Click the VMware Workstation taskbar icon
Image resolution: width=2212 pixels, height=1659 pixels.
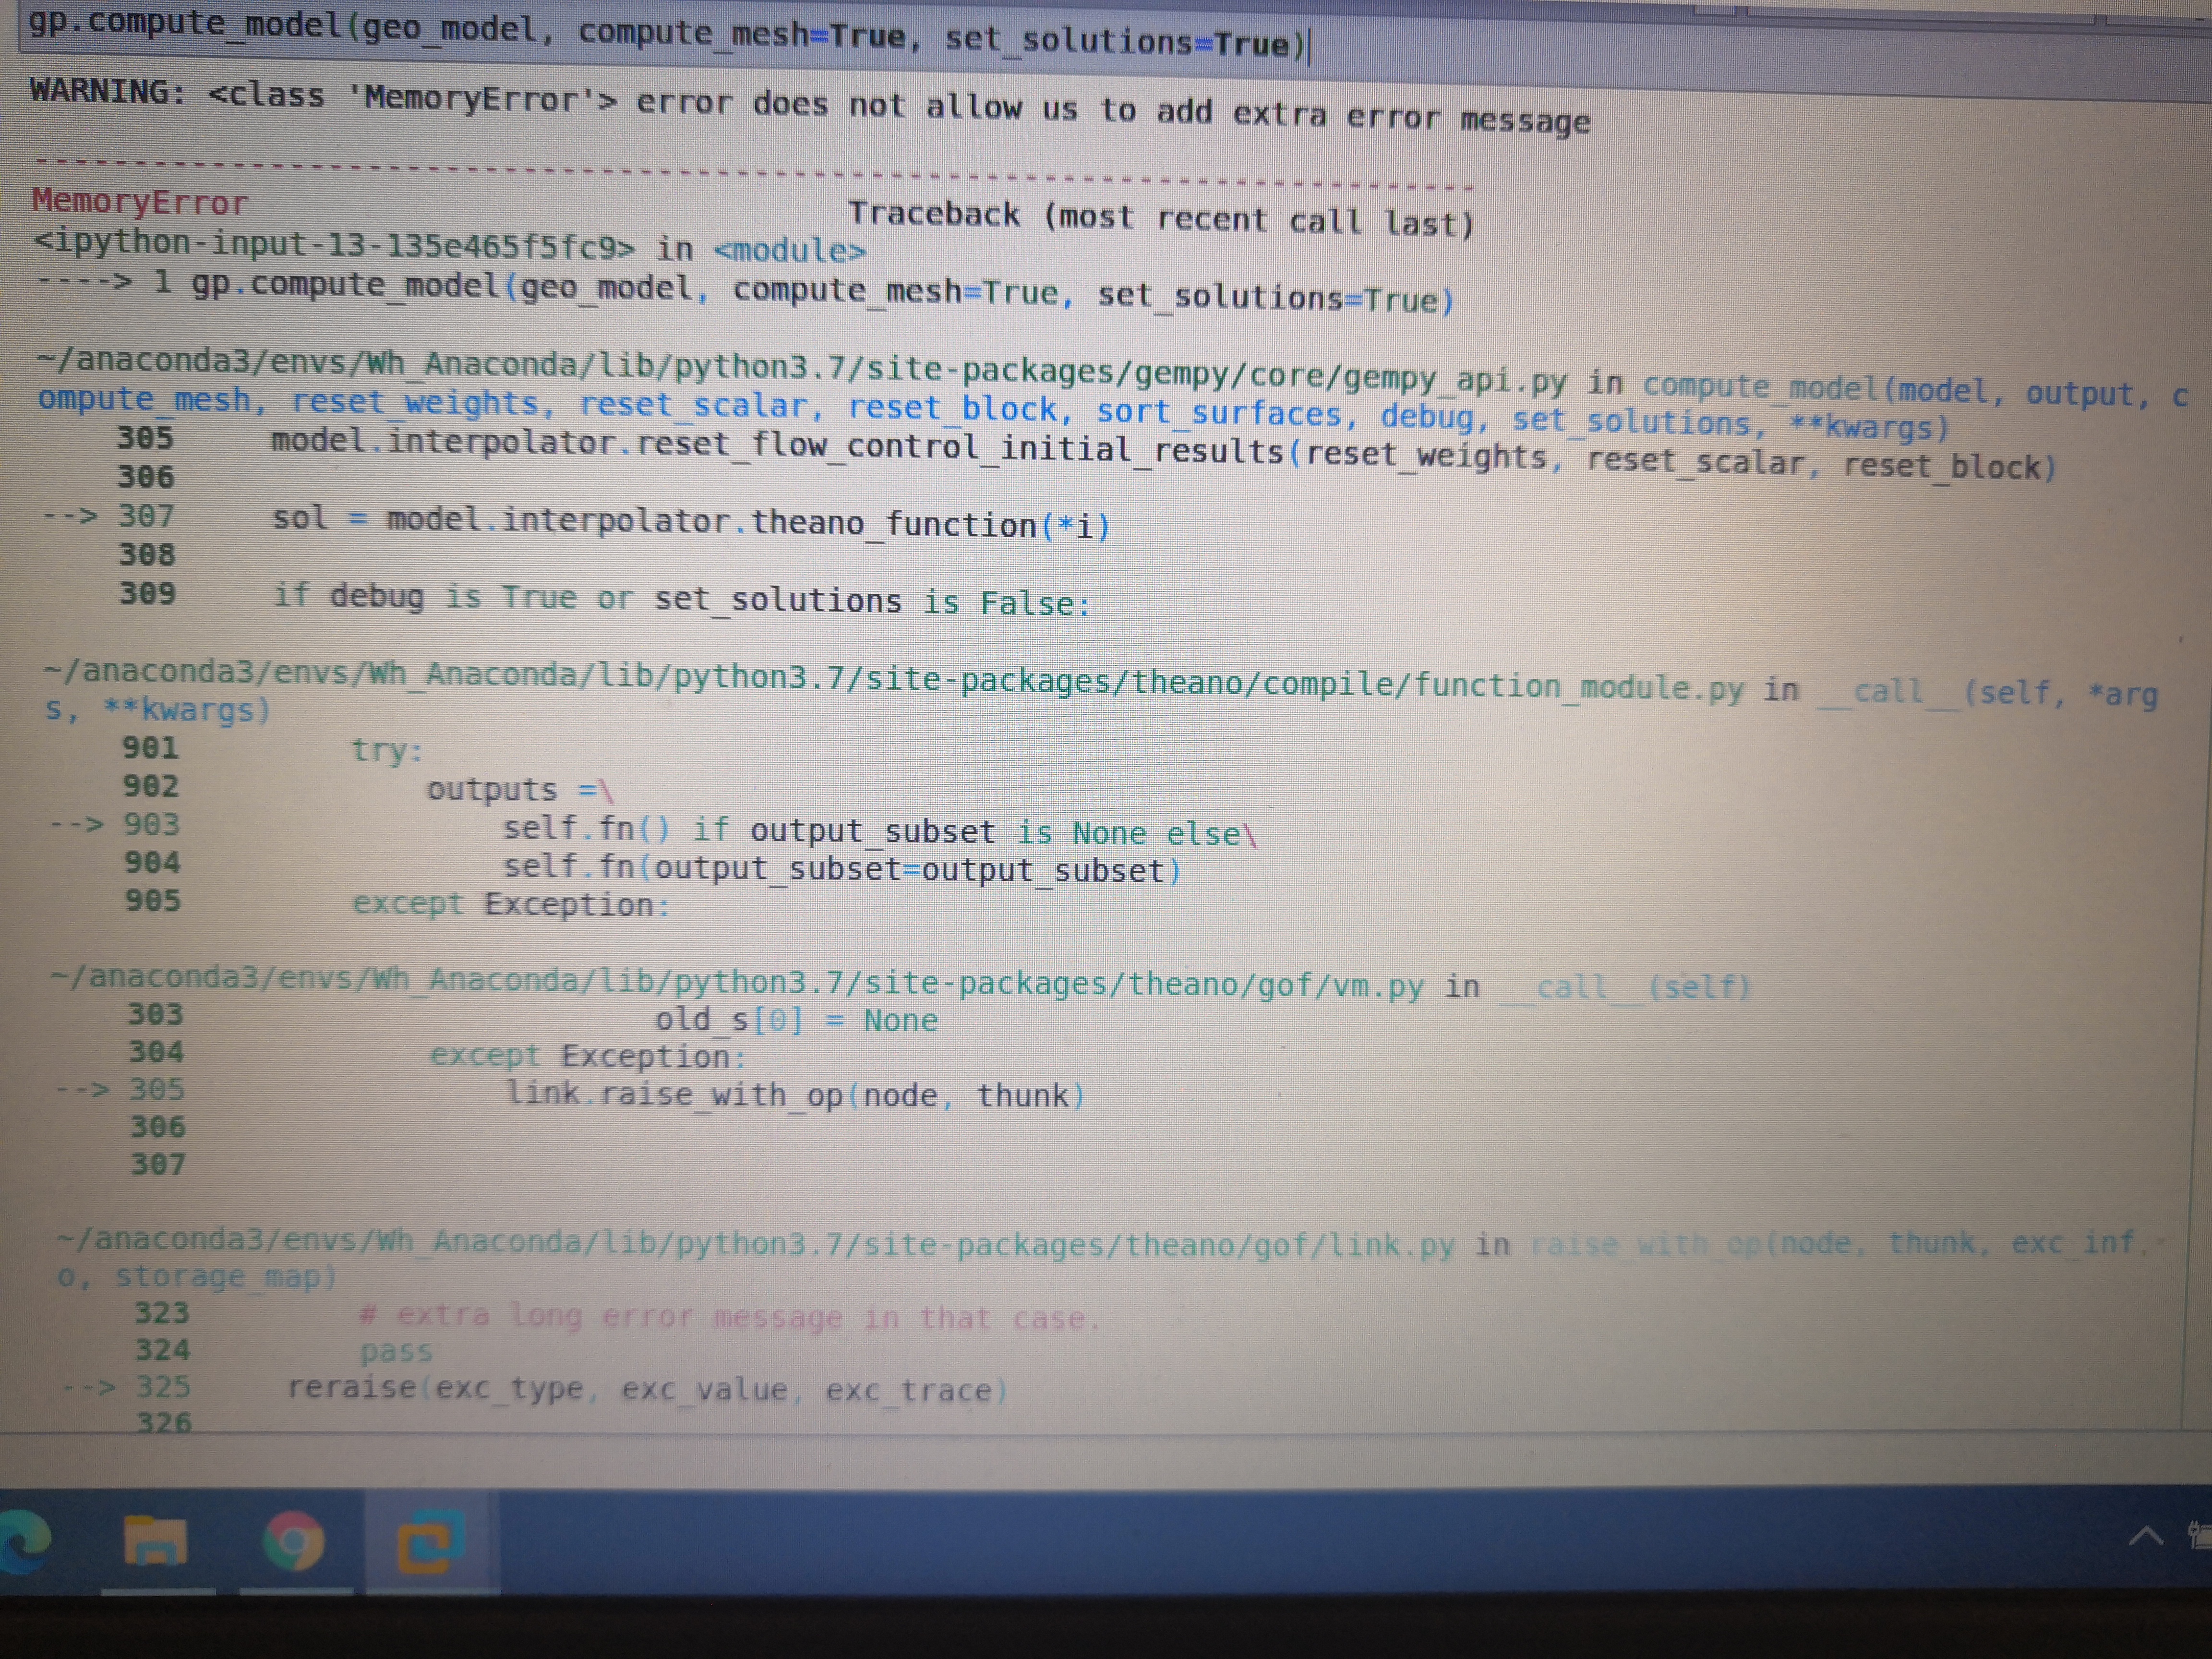[430, 1541]
